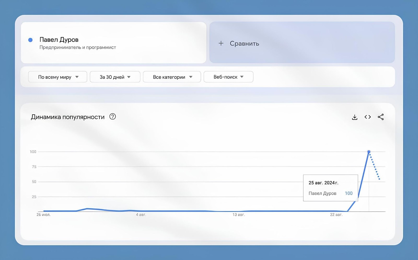
Task: Edit the Павел Дуров search term
Action: click(59, 40)
